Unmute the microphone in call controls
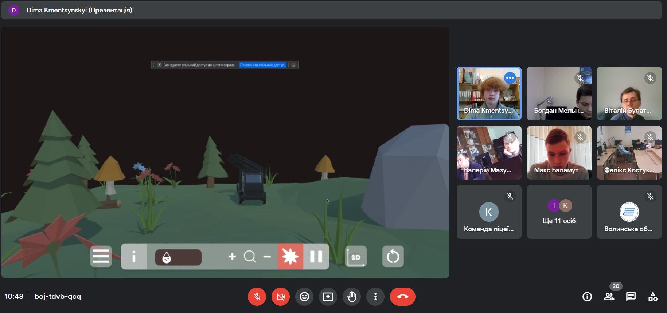This screenshot has width=667, height=313. point(257,297)
